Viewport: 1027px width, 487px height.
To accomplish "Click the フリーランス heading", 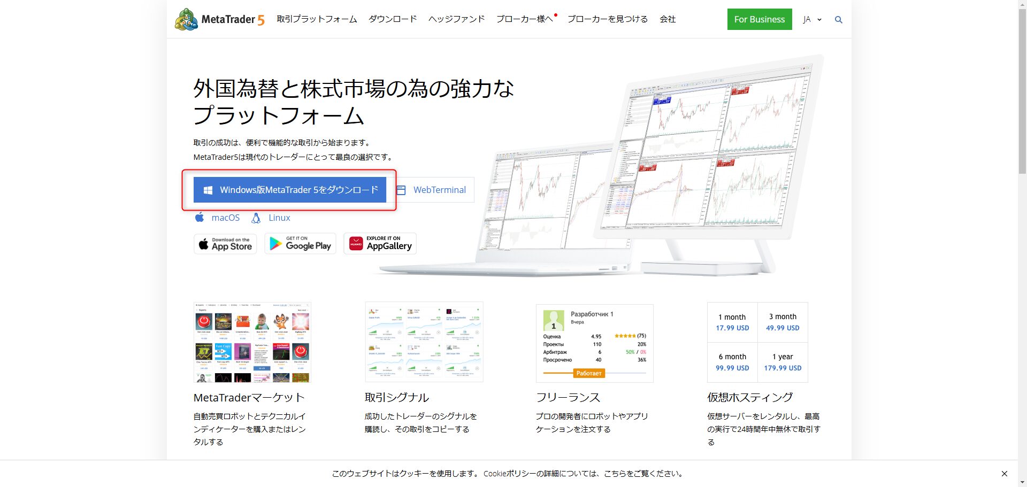I will click(568, 398).
